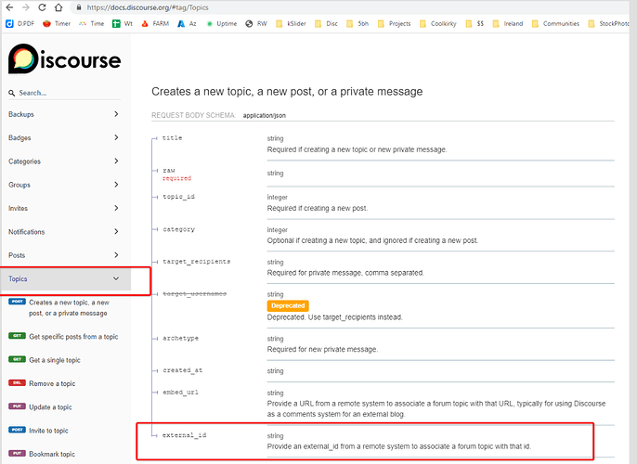Click the orange Deprecated badge
Screen dimensions: 637x464
pyautogui.click(x=288, y=305)
